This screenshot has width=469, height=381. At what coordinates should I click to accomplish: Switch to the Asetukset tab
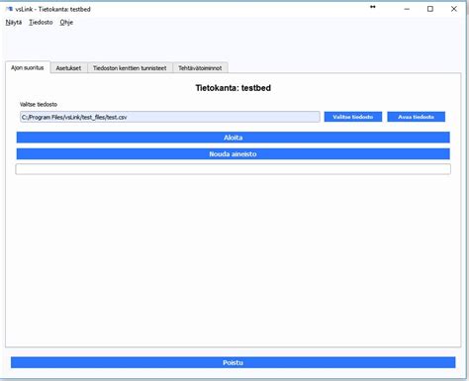tap(68, 68)
